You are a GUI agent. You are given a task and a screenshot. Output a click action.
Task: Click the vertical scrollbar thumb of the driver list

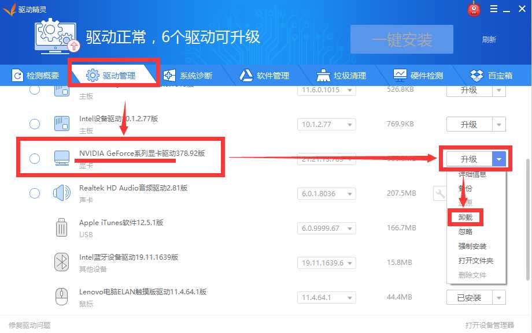click(528, 219)
